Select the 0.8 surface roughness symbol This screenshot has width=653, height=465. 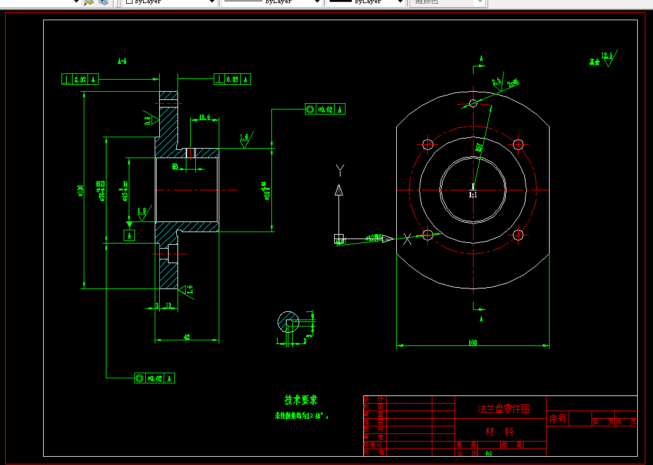[151, 118]
